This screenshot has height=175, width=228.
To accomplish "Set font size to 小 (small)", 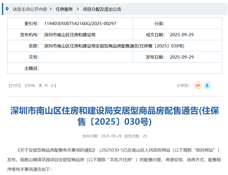I will pyautogui.click(x=52, y=86).
